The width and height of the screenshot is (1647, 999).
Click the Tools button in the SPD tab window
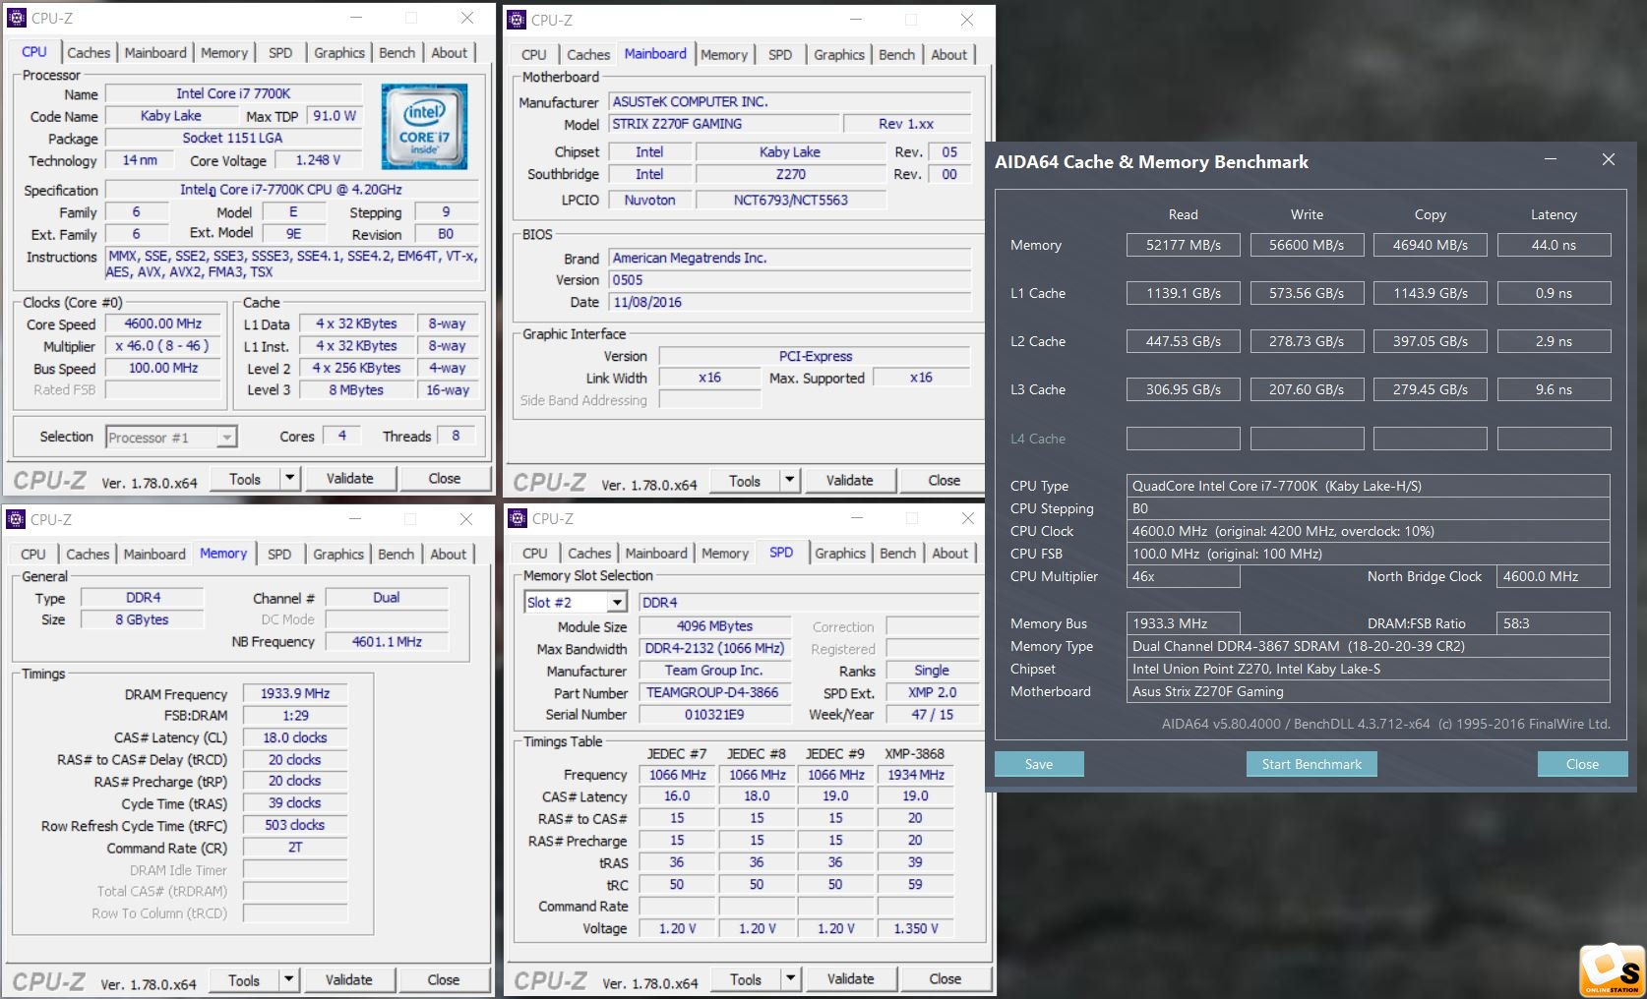point(746,978)
